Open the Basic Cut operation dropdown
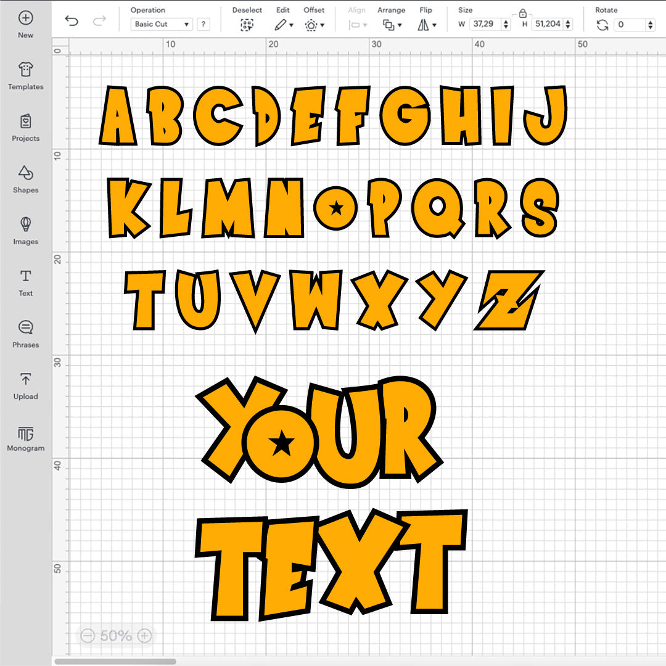 [160, 24]
